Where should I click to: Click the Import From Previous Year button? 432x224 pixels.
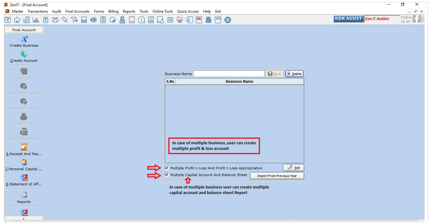click(277, 176)
